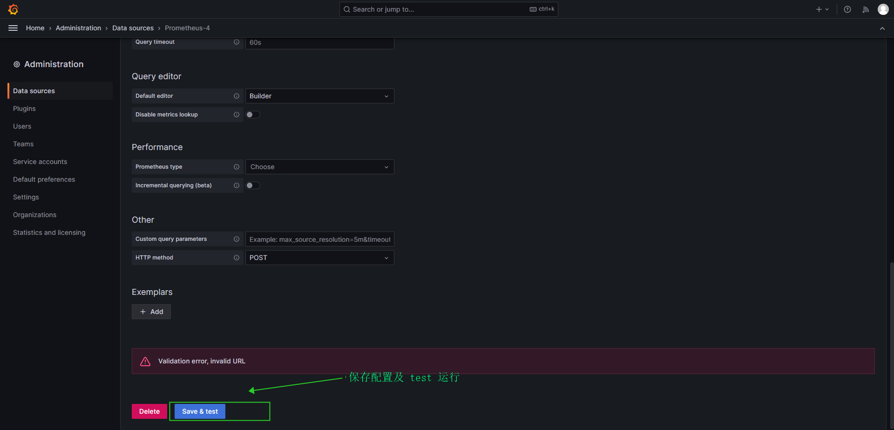
Task: Toggle Incremental querying (beta) switch
Action: pyautogui.click(x=253, y=185)
